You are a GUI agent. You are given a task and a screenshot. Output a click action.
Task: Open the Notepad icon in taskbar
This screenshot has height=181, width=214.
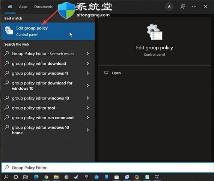pyautogui.click(x=147, y=177)
